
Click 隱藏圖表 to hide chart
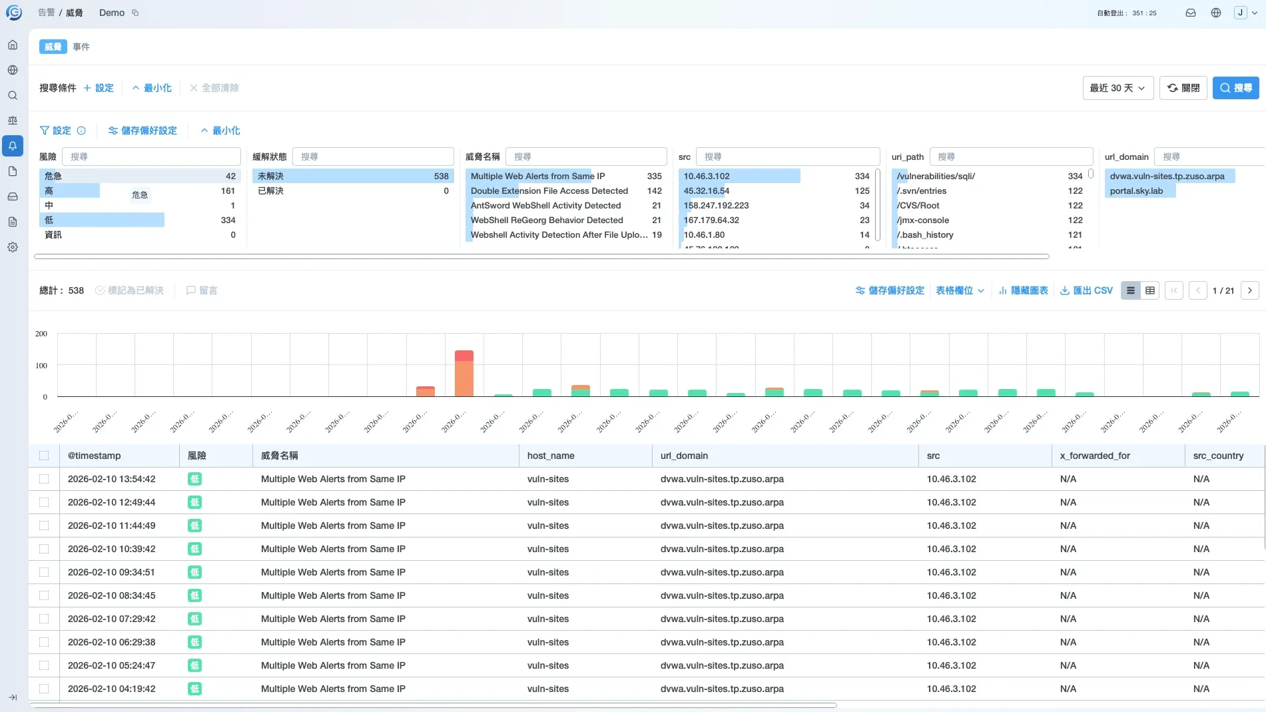1024,290
